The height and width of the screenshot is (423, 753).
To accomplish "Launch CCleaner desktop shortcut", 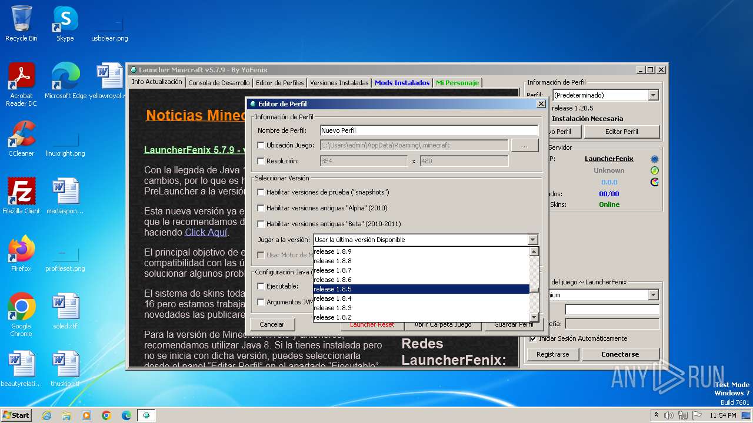I will (x=21, y=139).
